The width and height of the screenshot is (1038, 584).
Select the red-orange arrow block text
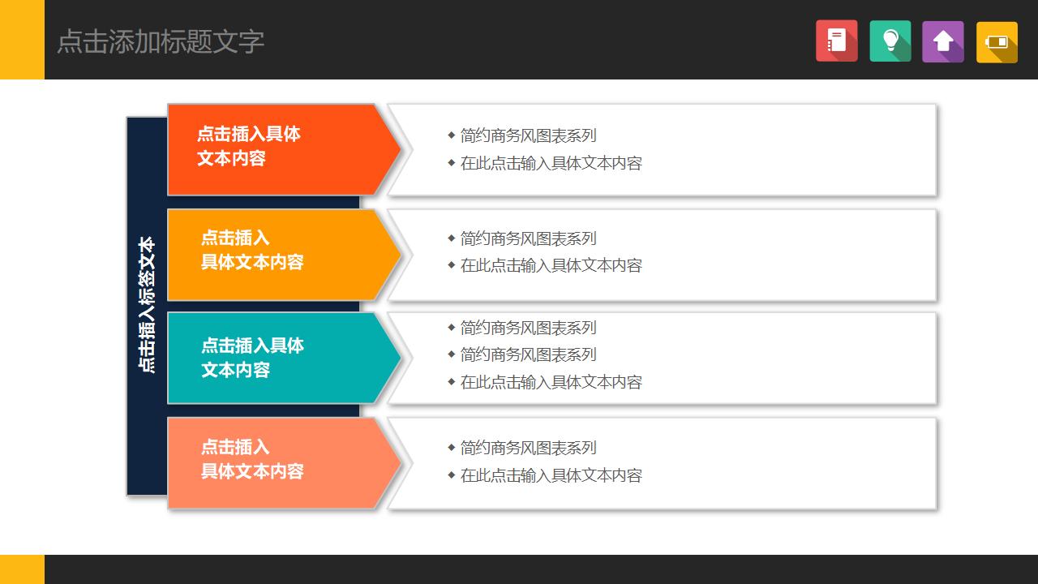click(249, 146)
